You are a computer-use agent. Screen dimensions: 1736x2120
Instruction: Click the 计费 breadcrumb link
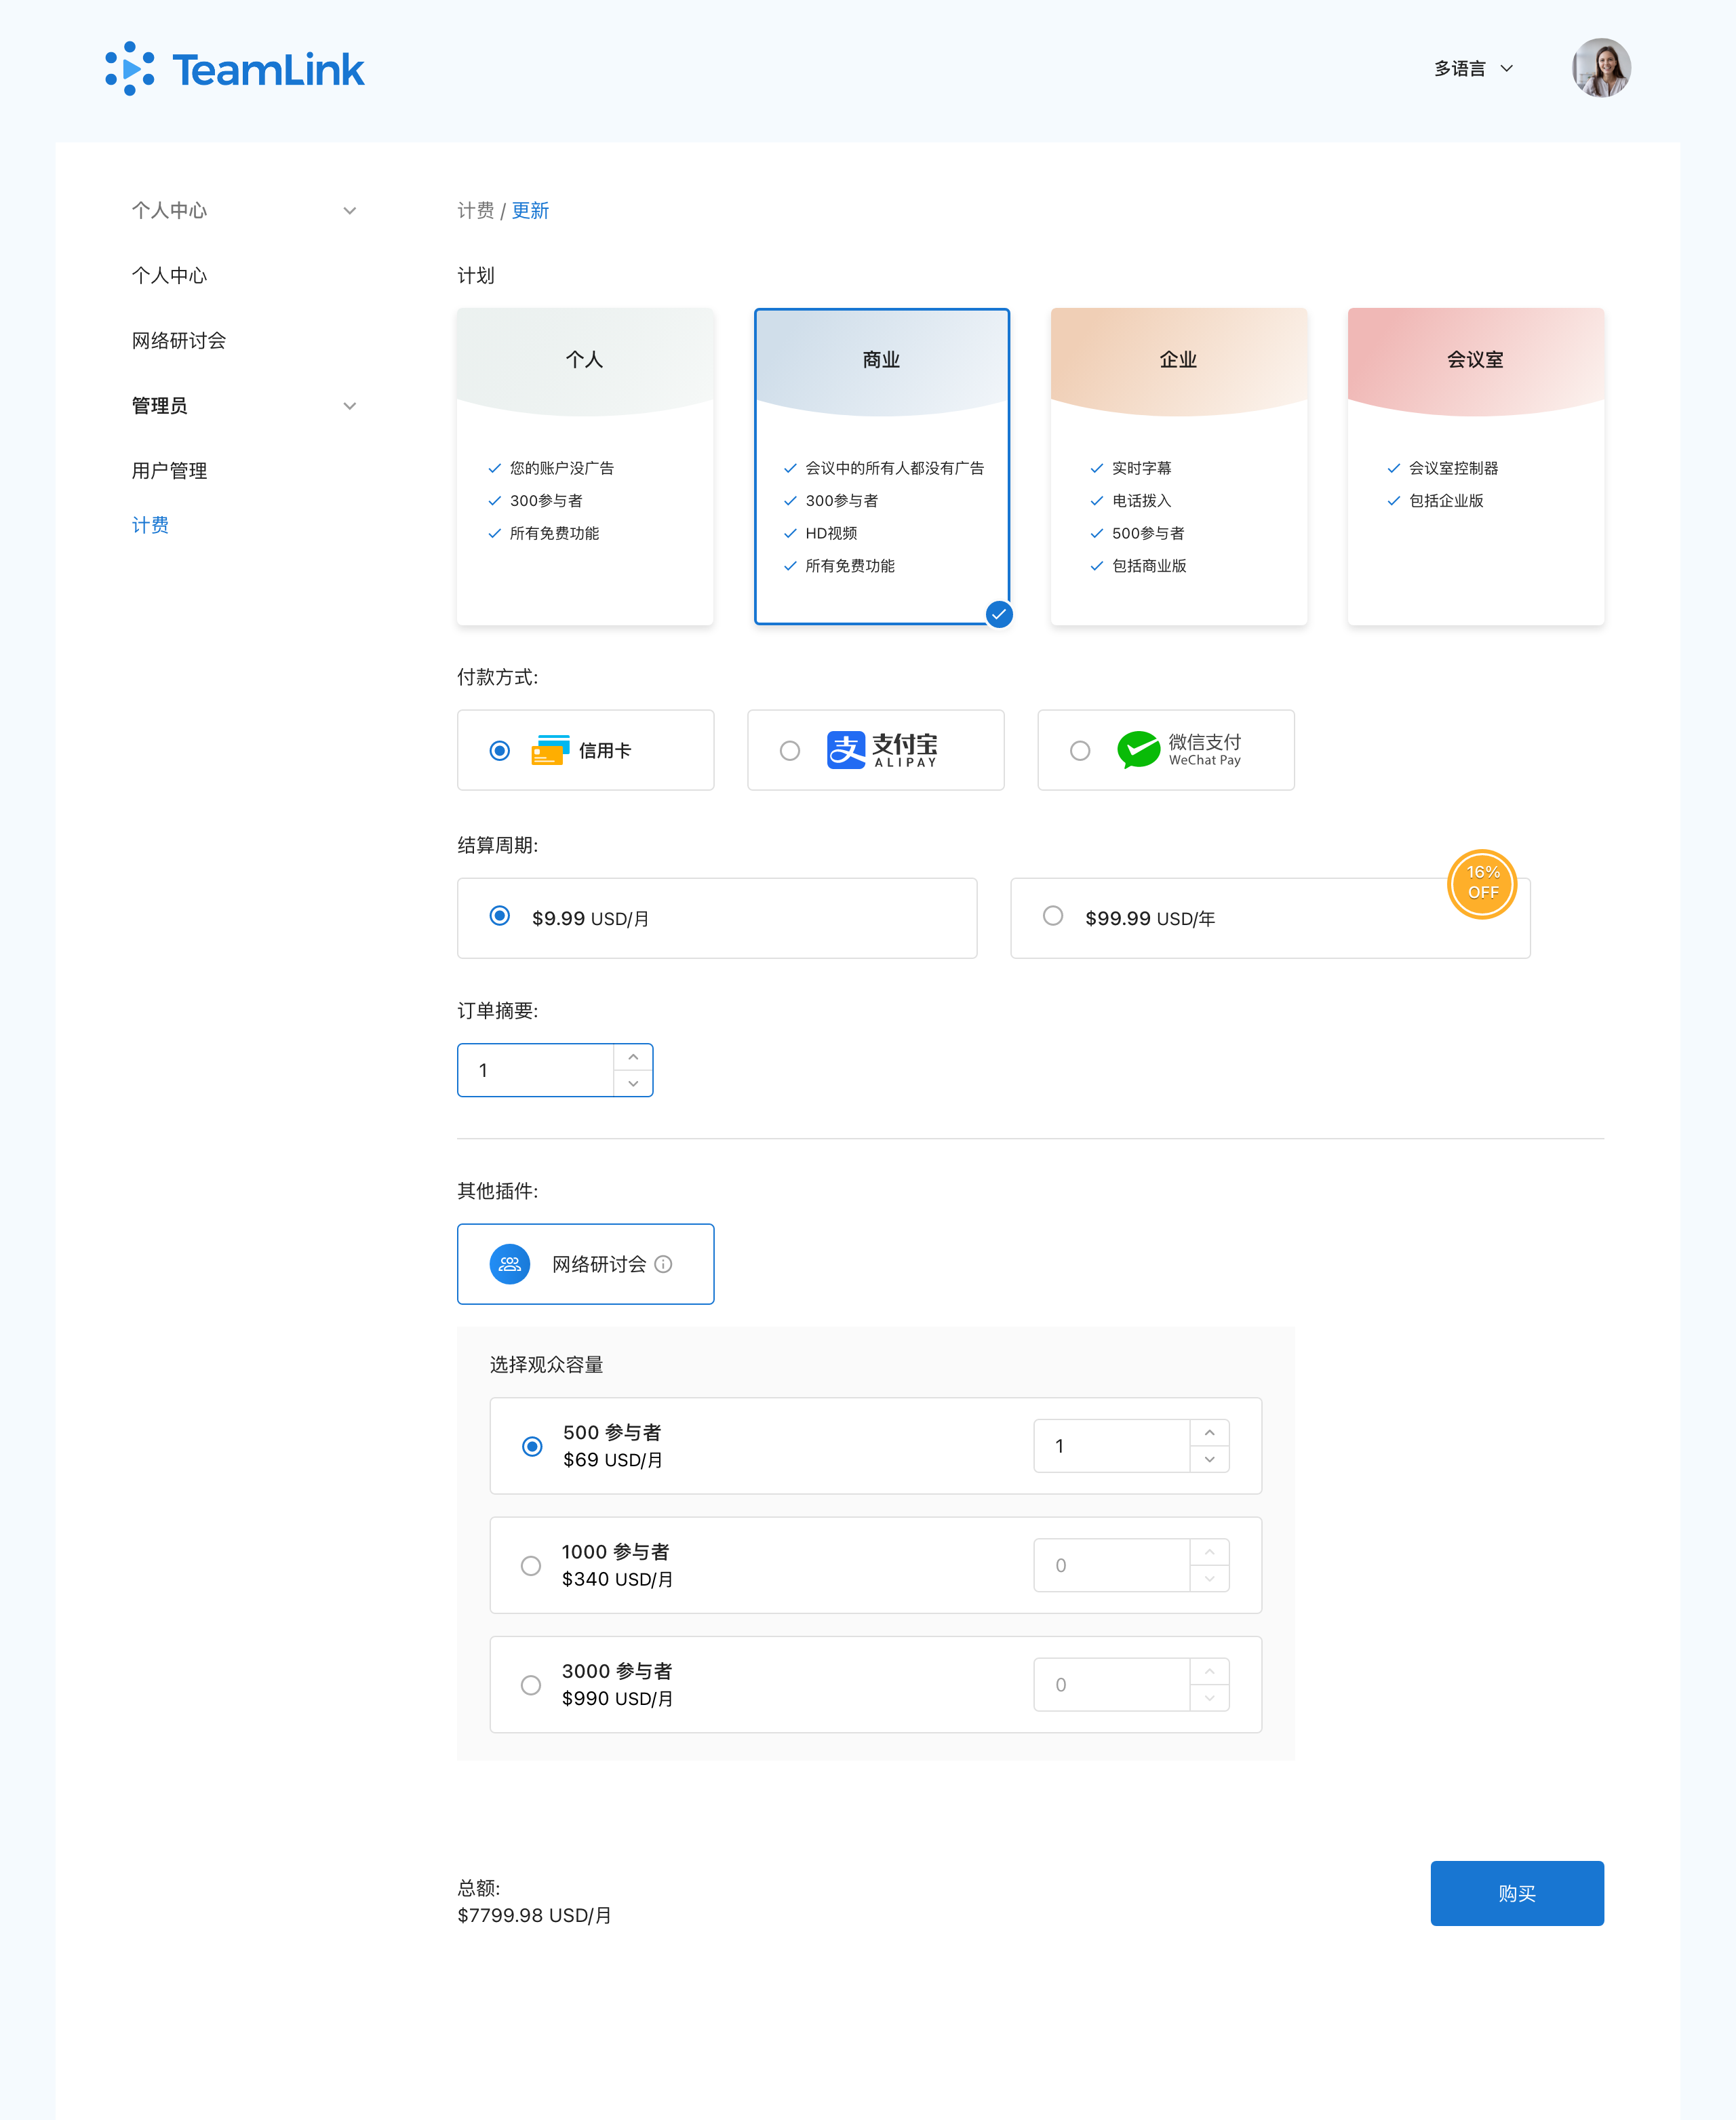475,211
